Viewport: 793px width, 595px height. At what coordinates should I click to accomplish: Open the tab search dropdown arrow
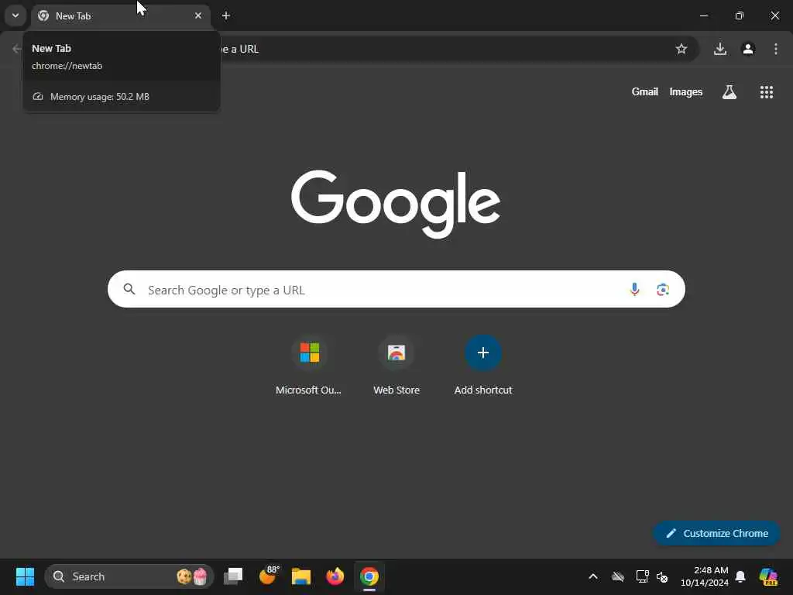(x=15, y=15)
